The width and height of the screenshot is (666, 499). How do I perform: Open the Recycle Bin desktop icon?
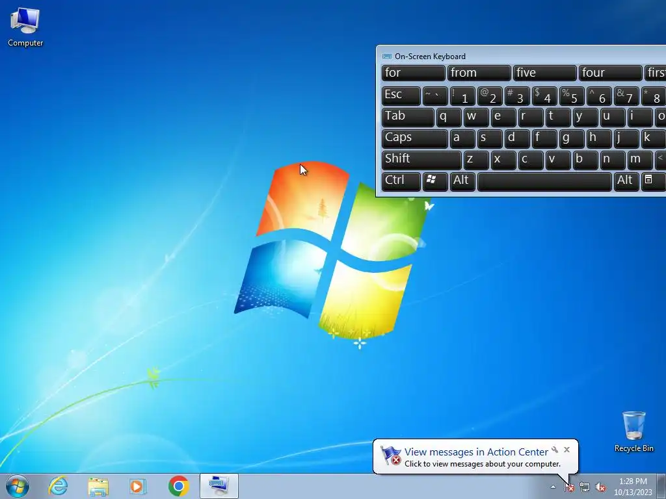click(x=633, y=431)
